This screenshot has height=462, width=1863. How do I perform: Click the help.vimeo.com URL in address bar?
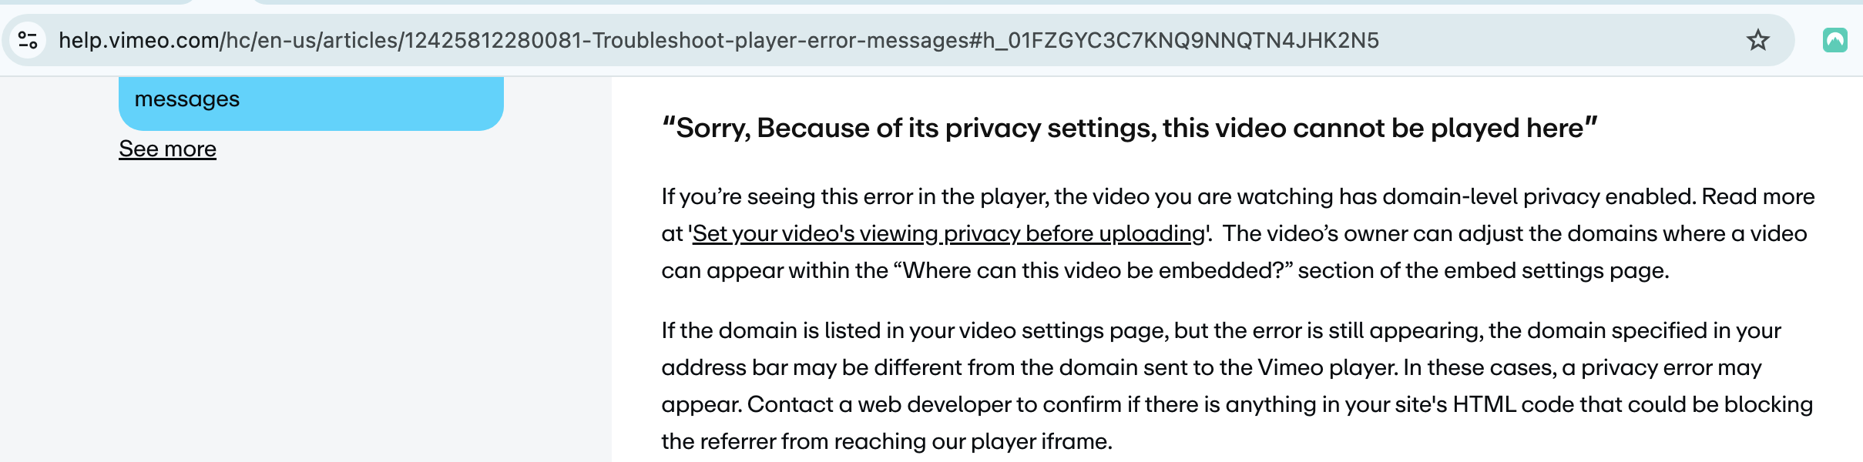tap(718, 40)
